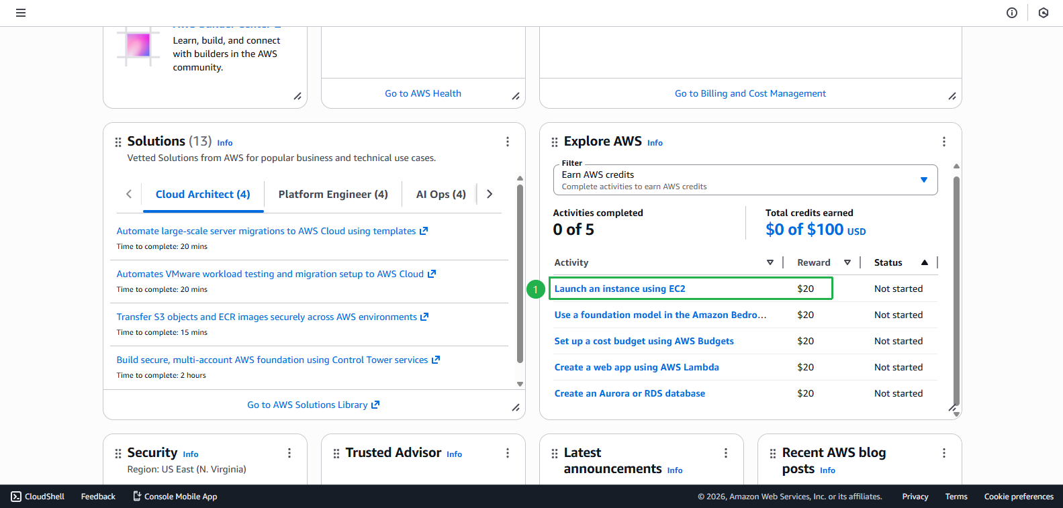Click the Security widget kebab menu
The width and height of the screenshot is (1063, 508).
tap(289, 453)
